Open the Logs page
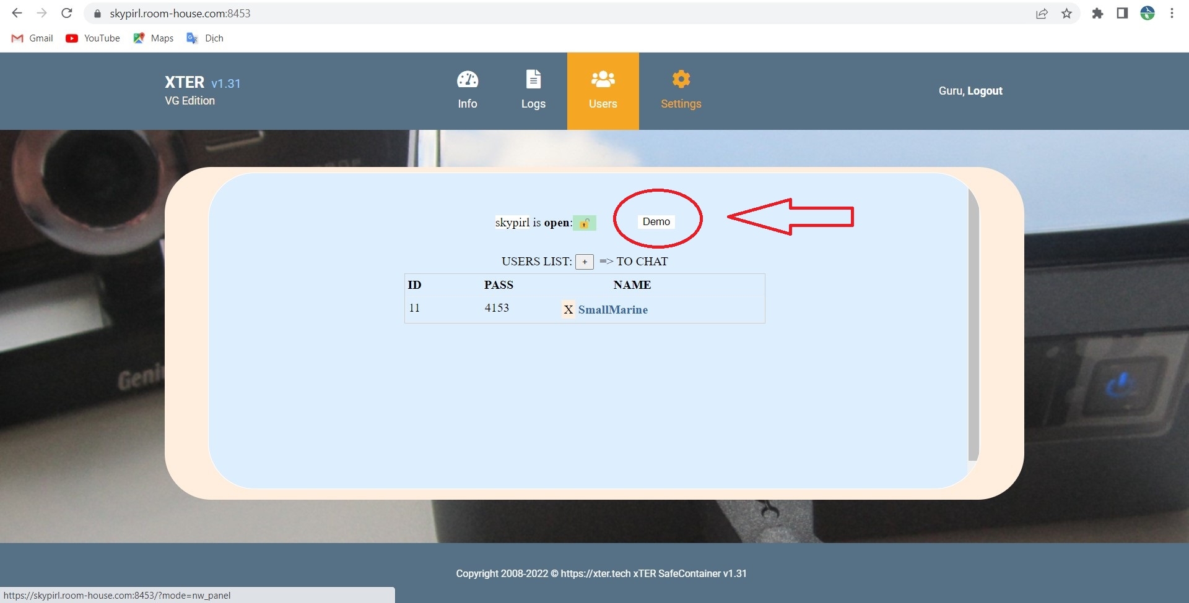1189x603 pixels. pos(533,90)
